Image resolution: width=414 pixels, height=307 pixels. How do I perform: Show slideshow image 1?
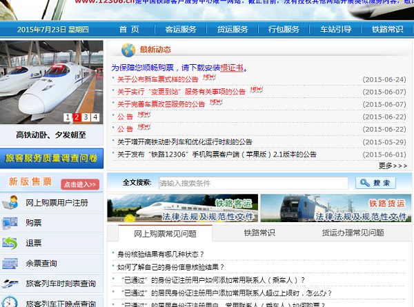point(68,117)
